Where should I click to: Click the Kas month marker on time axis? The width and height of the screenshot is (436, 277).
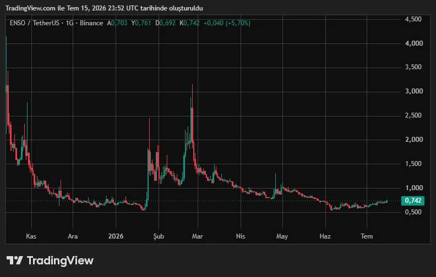(x=31, y=236)
